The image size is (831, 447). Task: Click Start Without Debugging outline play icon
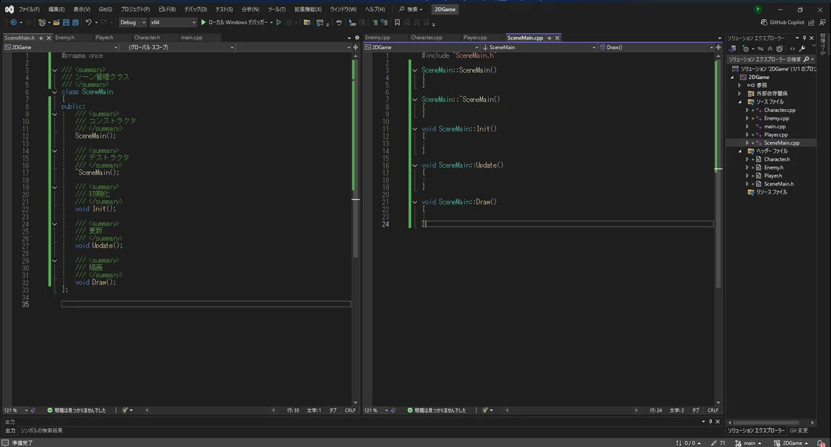(278, 22)
